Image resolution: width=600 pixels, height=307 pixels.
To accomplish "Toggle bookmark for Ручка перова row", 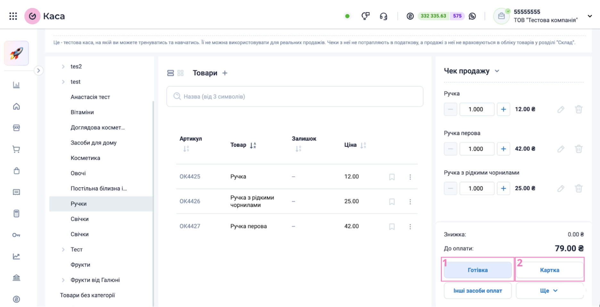I will tap(392, 227).
